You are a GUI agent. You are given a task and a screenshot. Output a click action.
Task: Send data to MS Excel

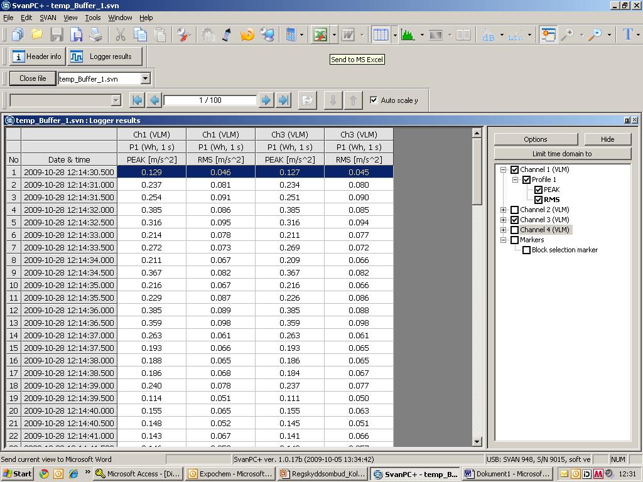point(320,35)
